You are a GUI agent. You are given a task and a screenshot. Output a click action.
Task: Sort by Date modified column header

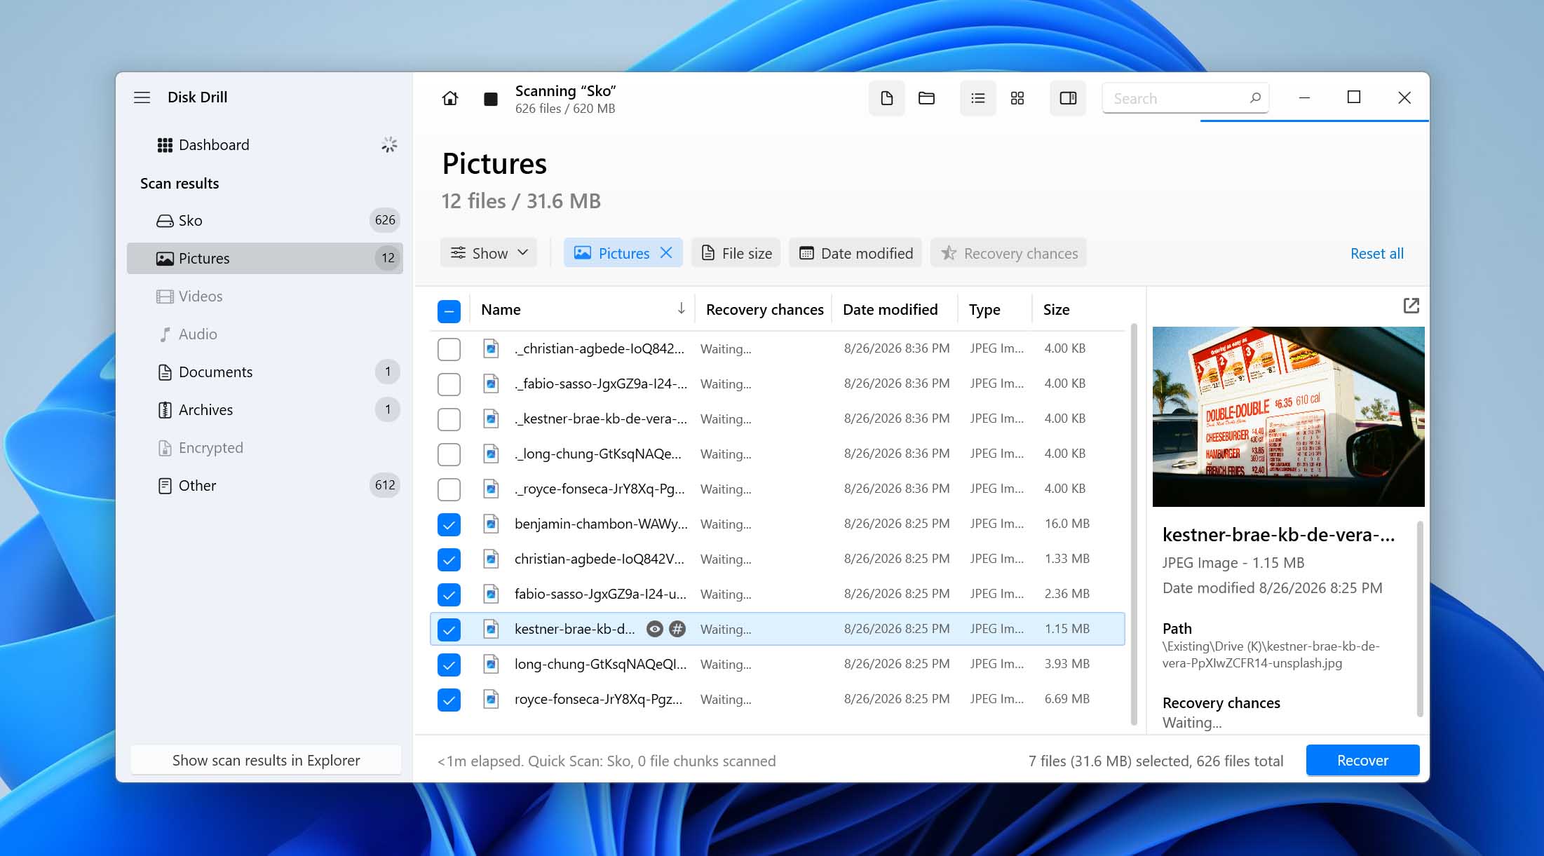890,309
